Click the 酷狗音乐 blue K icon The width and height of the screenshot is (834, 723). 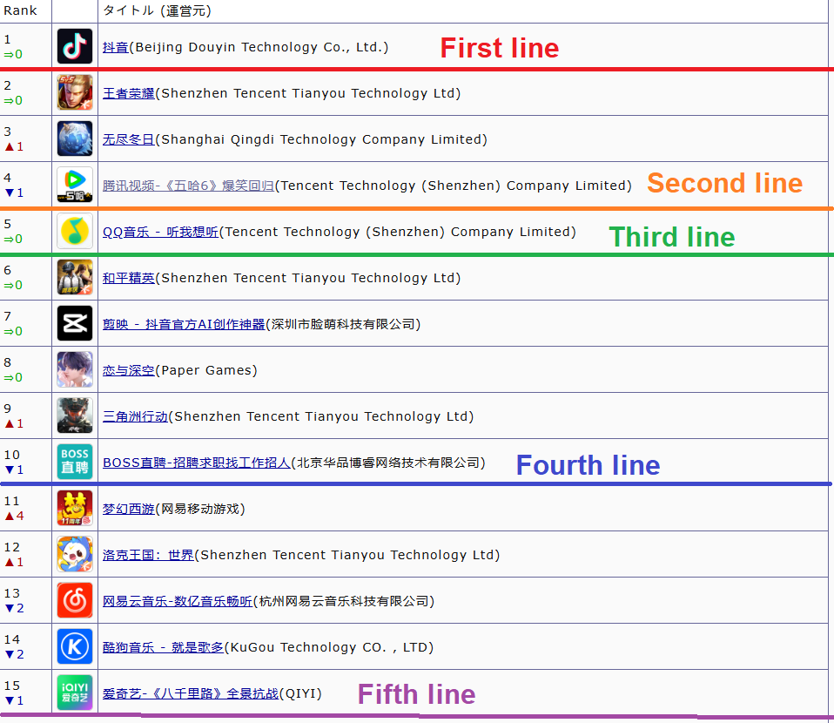75,646
